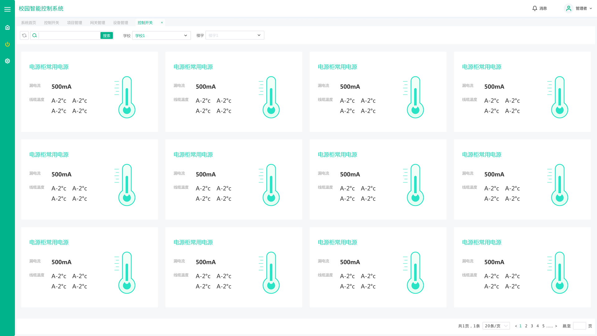This screenshot has width=597, height=336.
Task: Open the hamburger menu icon
Action: point(7,9)
